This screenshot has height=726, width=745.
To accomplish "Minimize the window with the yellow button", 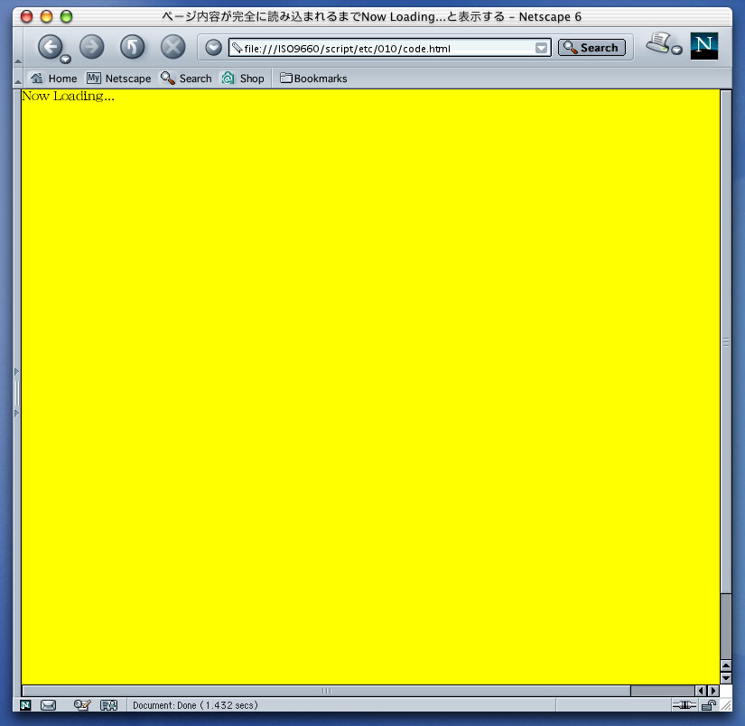I will 47,16.
